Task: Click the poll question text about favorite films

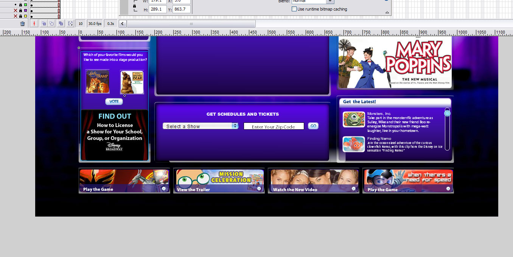Action: pyautogui.click(x=115, y=57)
